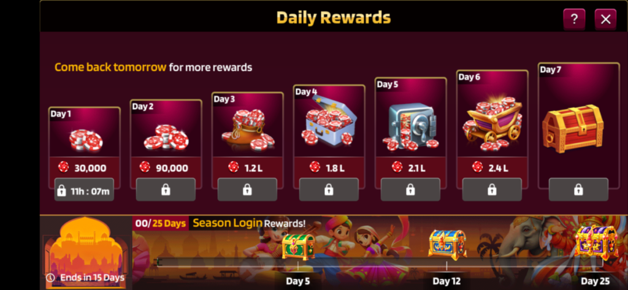Viewport: 628px width, 290px height.
Task: Tap the lock button under 1.2 L
Action: click(247, 190)
